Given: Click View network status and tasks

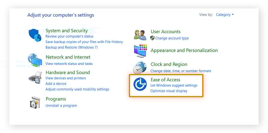Looking at the screenshot, I should (69, 64).
